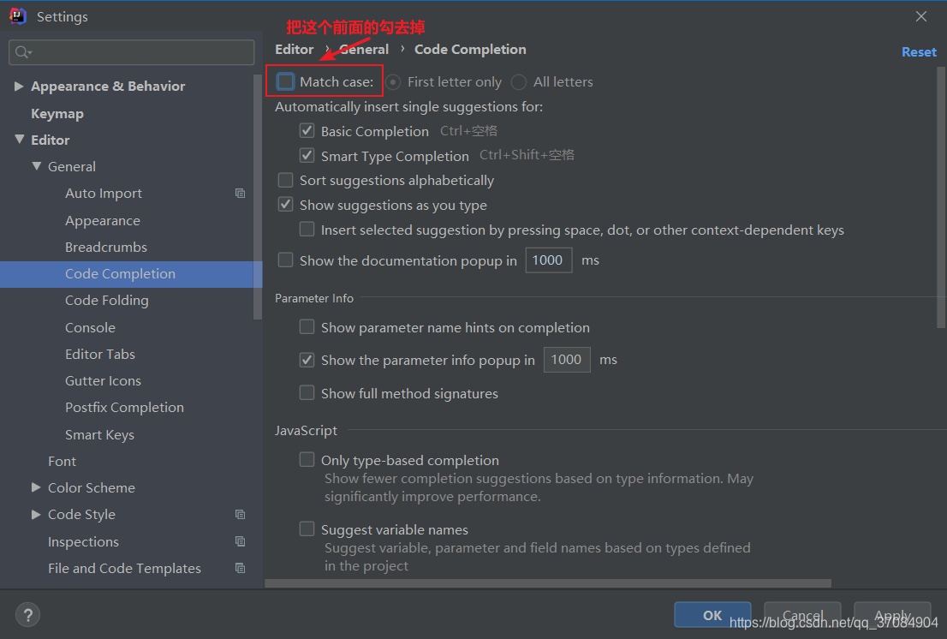The height and width of the screenshot is (639, 947).
Task: Click project-level icon beside File and Code Templates
Action: [x=241, y=569]
